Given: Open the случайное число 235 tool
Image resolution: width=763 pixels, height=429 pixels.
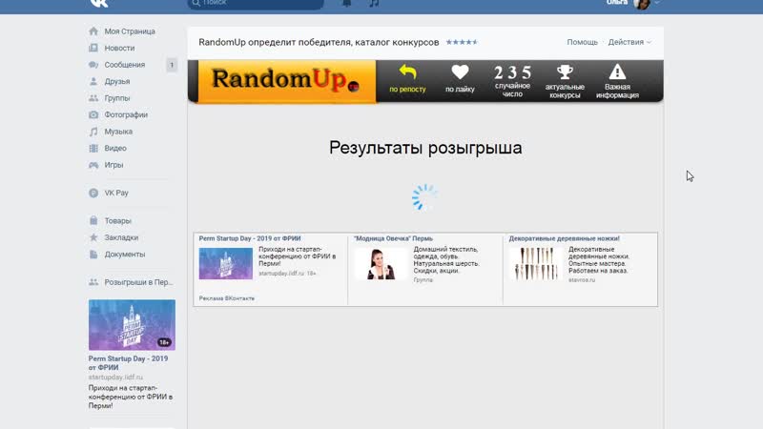Looking at the screenshot, I should tap(512, 81).
